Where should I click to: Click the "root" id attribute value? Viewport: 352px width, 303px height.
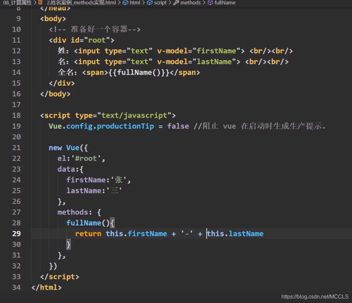[97, 40]
